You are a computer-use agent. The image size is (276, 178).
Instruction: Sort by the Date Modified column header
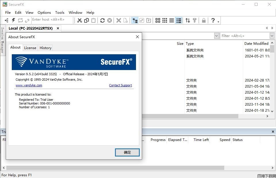coord(256,43)
